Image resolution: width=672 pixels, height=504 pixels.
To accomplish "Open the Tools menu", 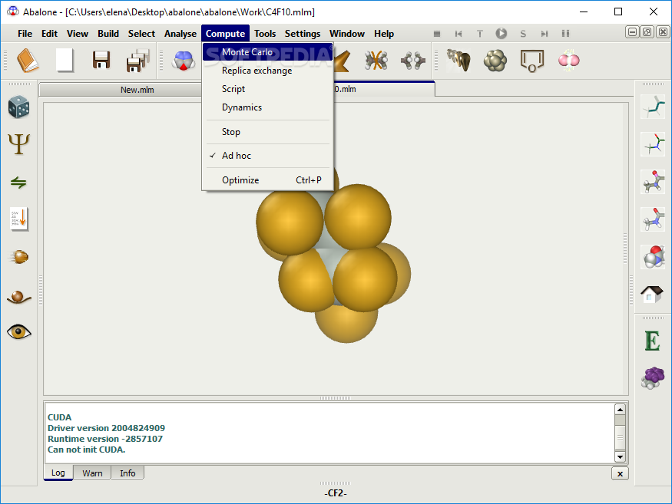I will pos(265,34).
